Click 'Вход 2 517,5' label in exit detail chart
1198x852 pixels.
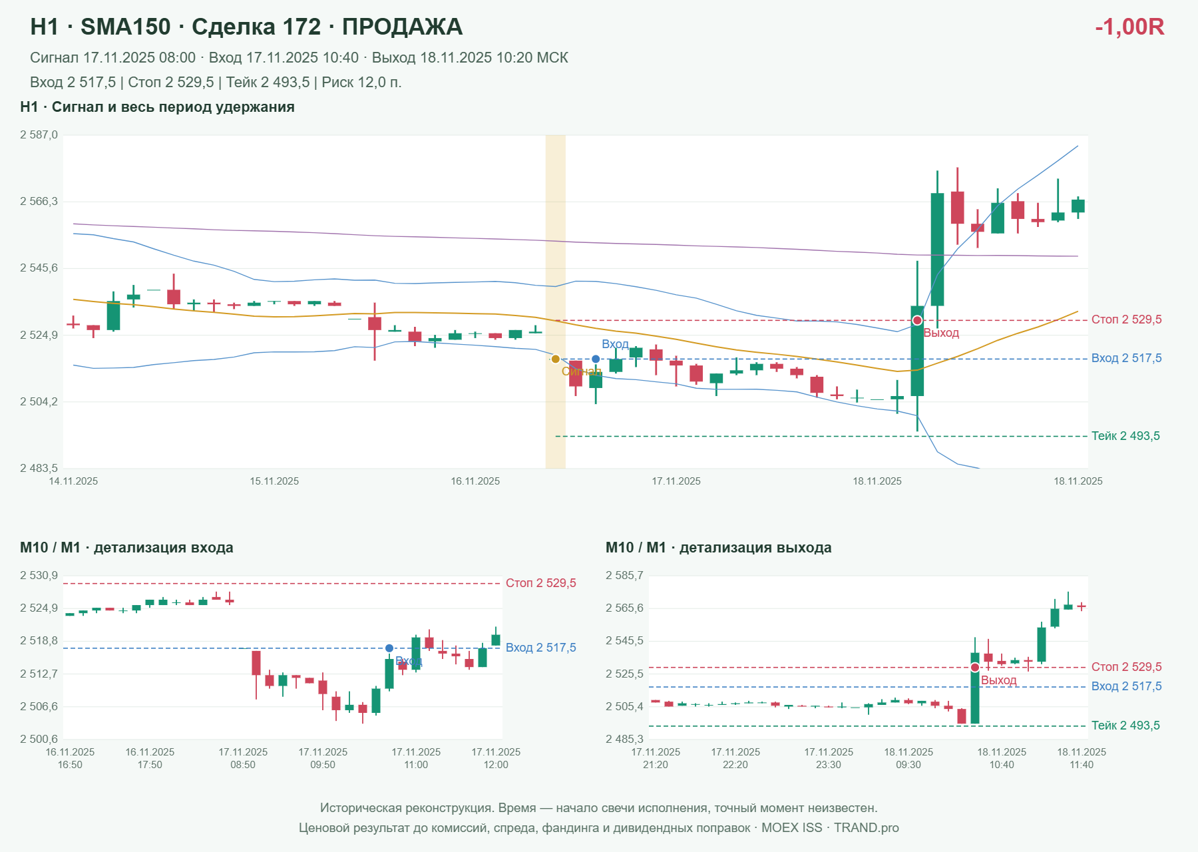pyautogui.click(x=1127, y=687)
